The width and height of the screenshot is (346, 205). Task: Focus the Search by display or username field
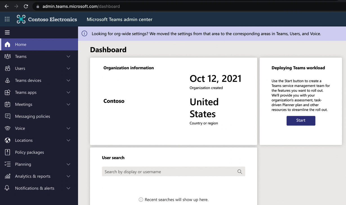[x=173, y=172]
